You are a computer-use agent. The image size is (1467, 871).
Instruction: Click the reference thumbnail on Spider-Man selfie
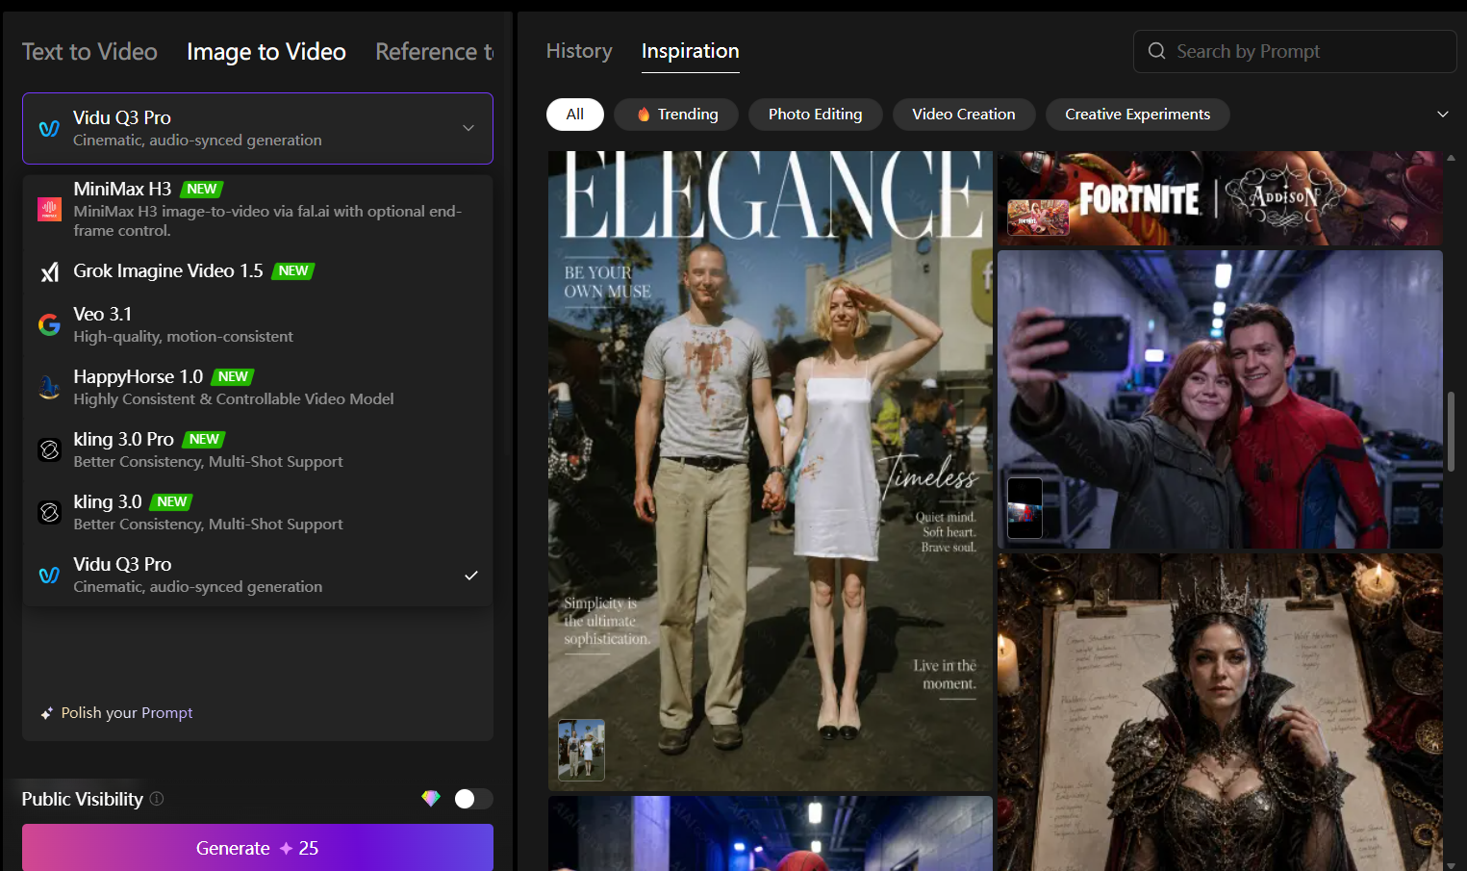(1024, 508)
